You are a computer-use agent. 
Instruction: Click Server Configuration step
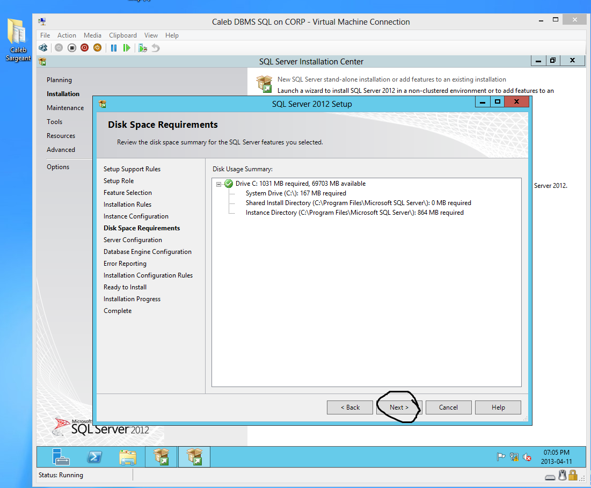(x=133, y=240)
